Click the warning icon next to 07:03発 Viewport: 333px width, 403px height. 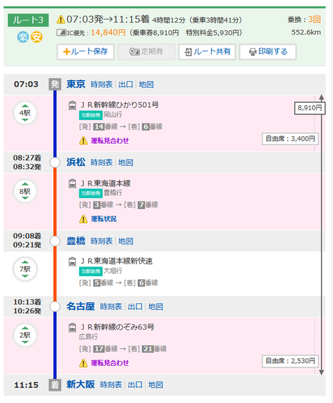click(x=61, y=19)
